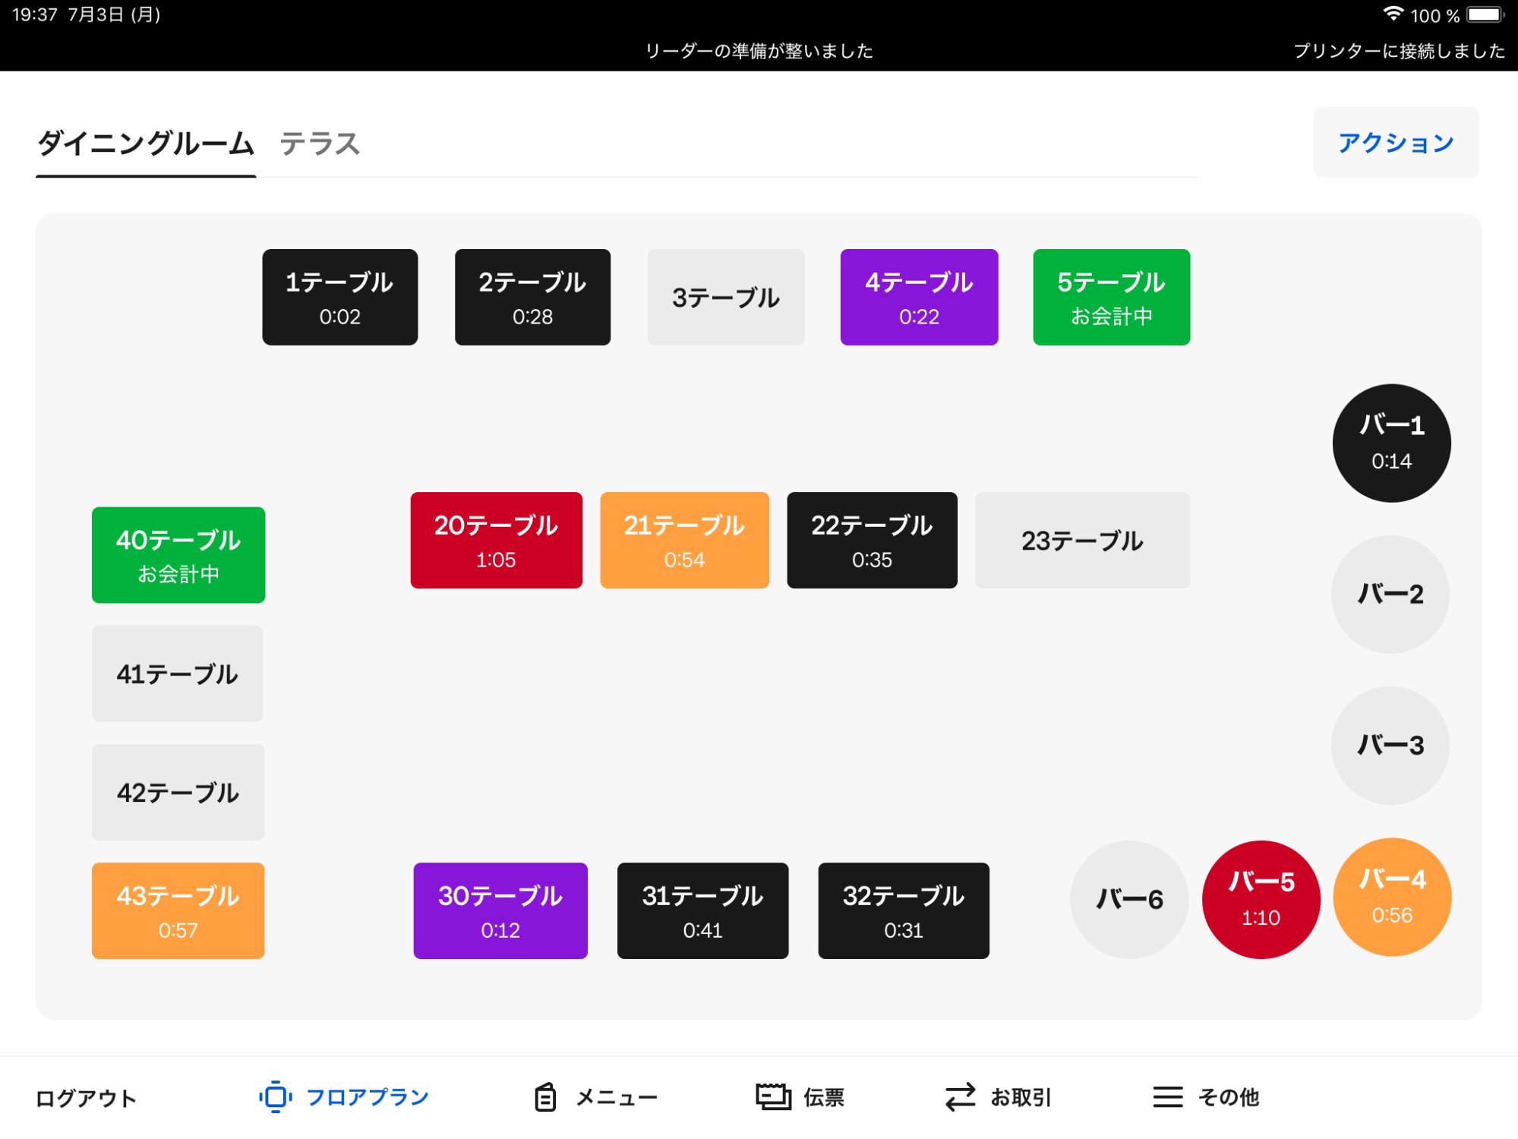Open 30テーブル with 0:12 timer

tap(500, 910)
